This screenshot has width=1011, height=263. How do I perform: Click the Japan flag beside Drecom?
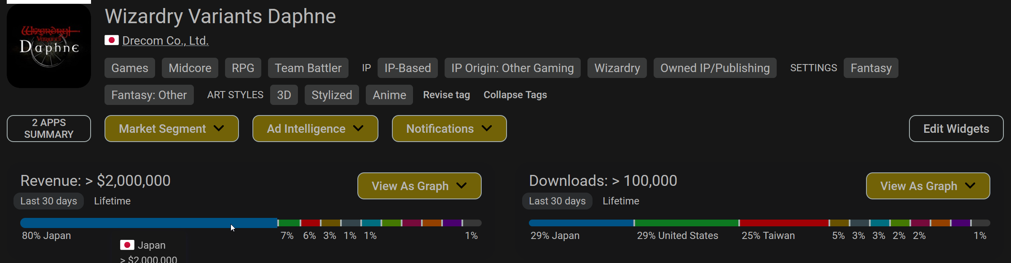coord(112,40)
